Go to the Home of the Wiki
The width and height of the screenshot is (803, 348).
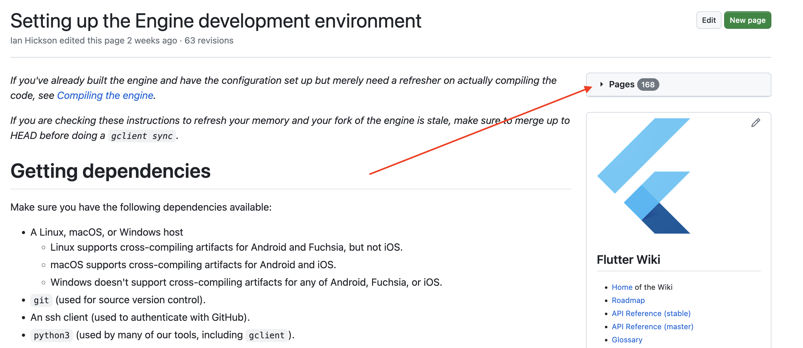[622, 287]
